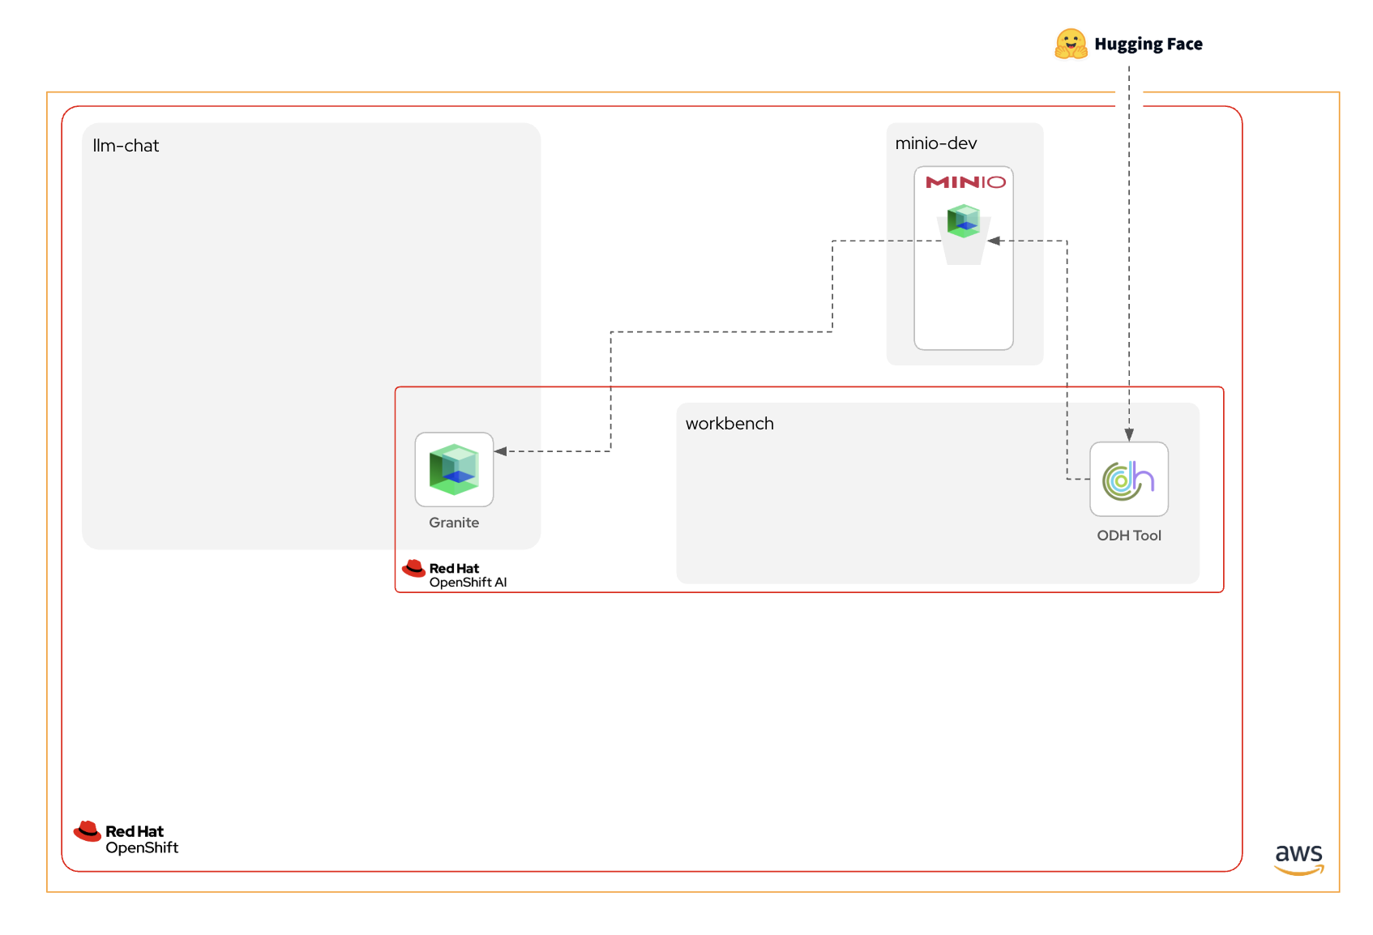Click the ODH Tool text label
The image size is (1373, 935).
pyautogui.click(x=1129, y=536)
